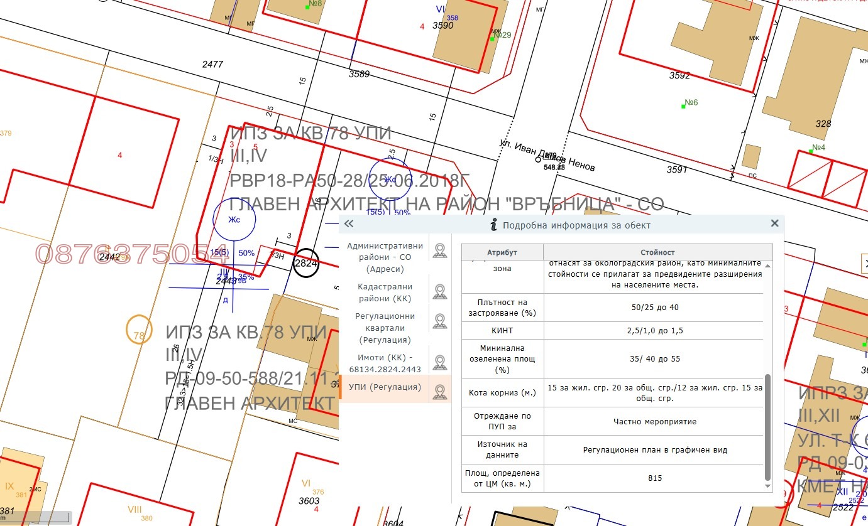This screenshot has height=526, width=868.
Task: Collapse the layer sidebar using the « chevron
Action: pos(348,223)
